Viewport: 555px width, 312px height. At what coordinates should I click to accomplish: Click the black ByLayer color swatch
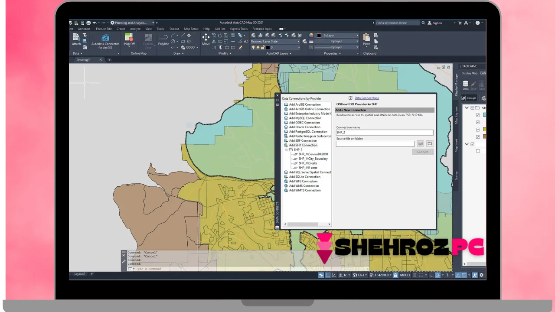pos(319,35)
